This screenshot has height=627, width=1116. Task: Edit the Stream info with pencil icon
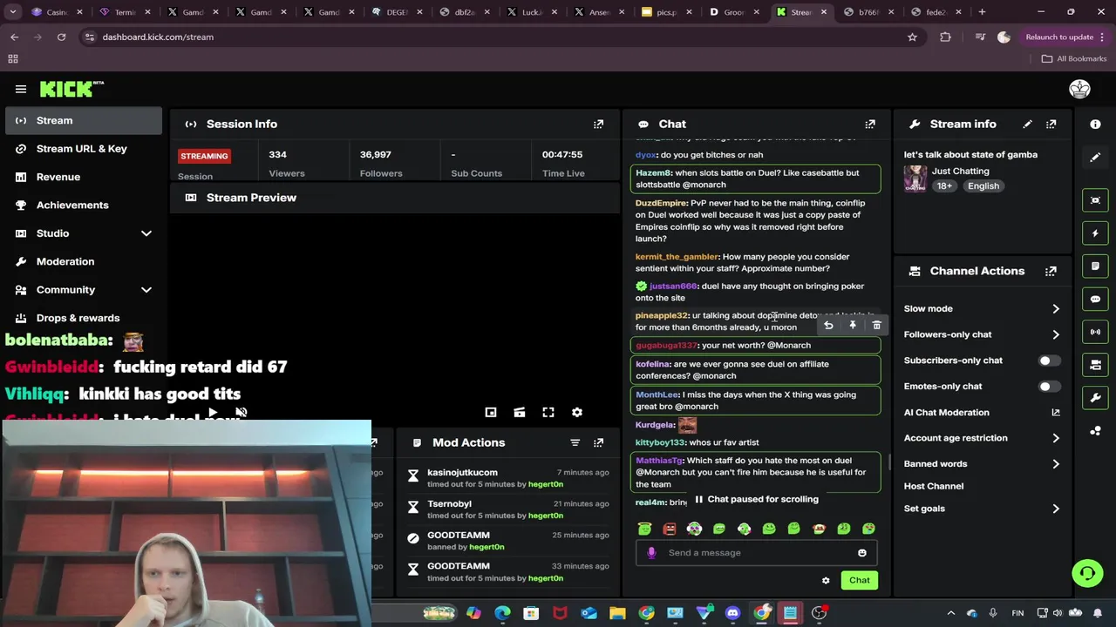pos(1027,125)
